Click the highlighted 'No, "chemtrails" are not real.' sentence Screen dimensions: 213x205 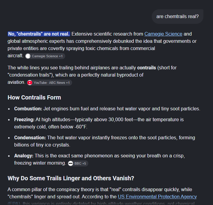coord(39,34)
